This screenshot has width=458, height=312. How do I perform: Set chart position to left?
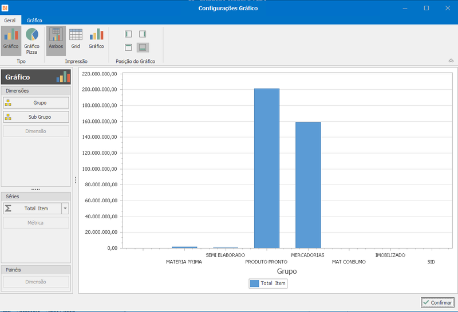click(128, 34)
